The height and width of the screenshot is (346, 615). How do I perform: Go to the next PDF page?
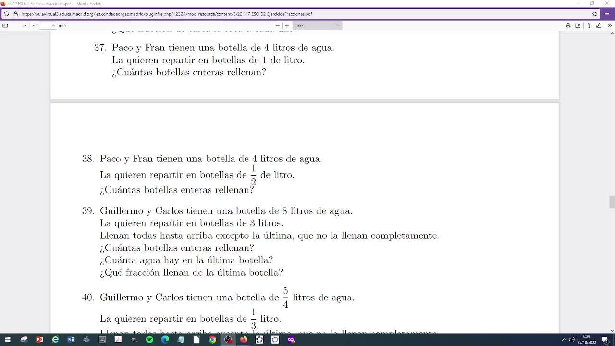(34, 25)
